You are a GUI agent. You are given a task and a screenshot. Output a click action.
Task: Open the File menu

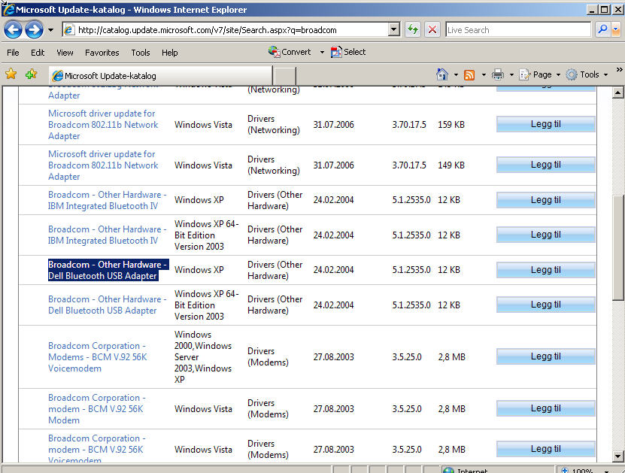(13, 53)
